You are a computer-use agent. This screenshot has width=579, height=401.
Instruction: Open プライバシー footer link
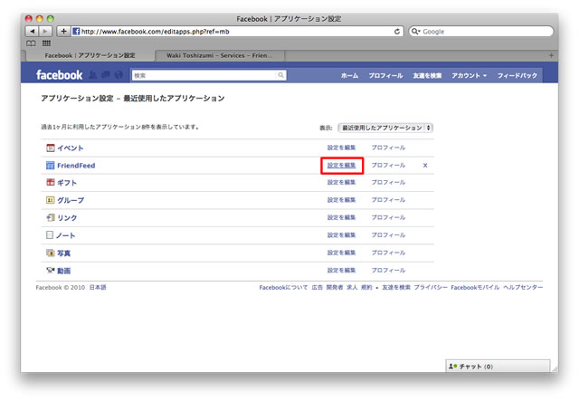(x=431, y=287)
